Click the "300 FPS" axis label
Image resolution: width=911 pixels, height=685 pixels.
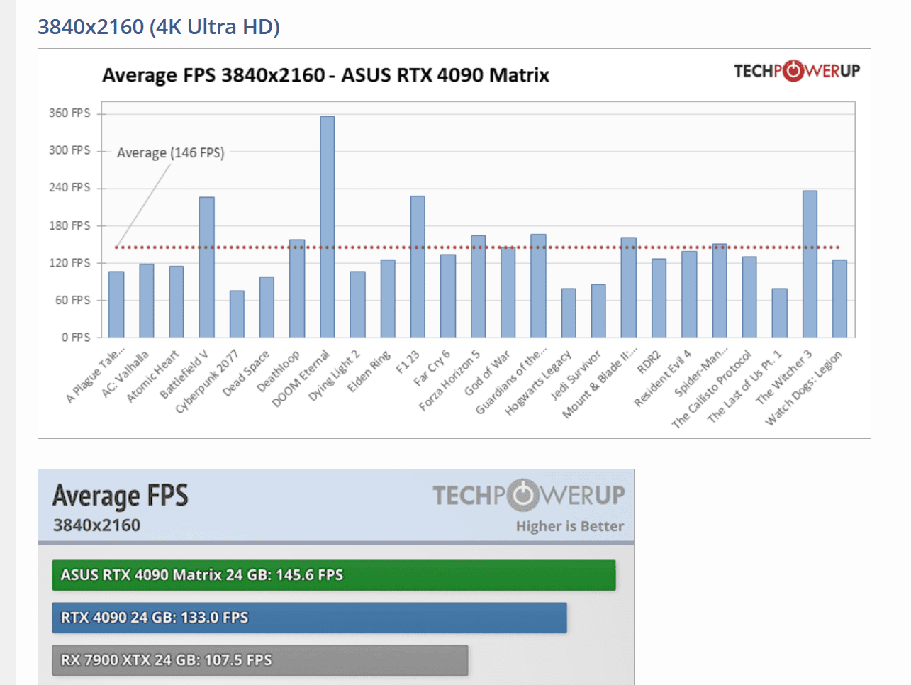coord(69,150)
